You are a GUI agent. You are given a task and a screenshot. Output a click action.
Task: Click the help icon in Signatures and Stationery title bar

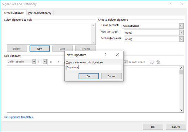pyautogui.click(x=170, y=4)
